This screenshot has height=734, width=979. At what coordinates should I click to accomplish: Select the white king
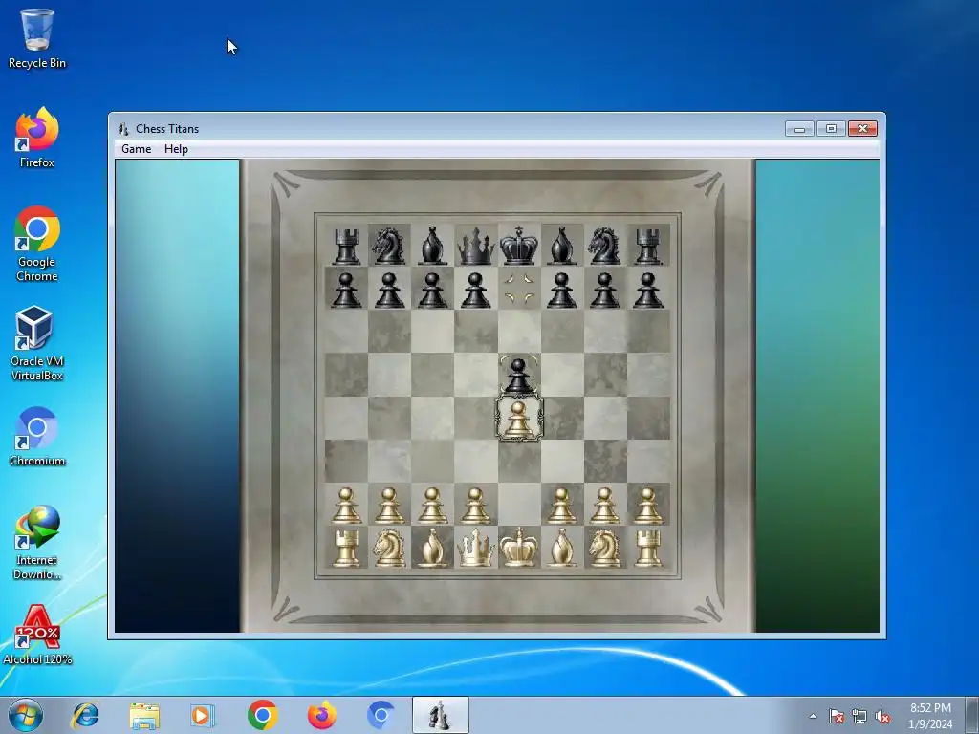click(519, 548)
